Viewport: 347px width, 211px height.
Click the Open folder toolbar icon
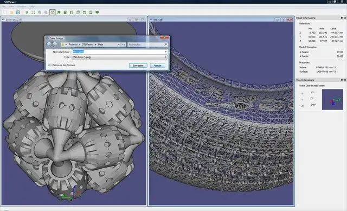tap(11, 12)
